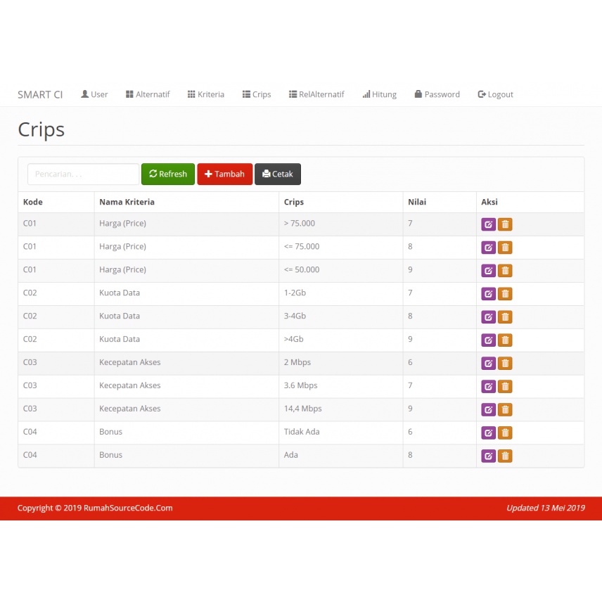Viewport: 602px width, 602px height.
Task: Edit the Bonus Ada row with value 8
Action: [x=488, y=456]
